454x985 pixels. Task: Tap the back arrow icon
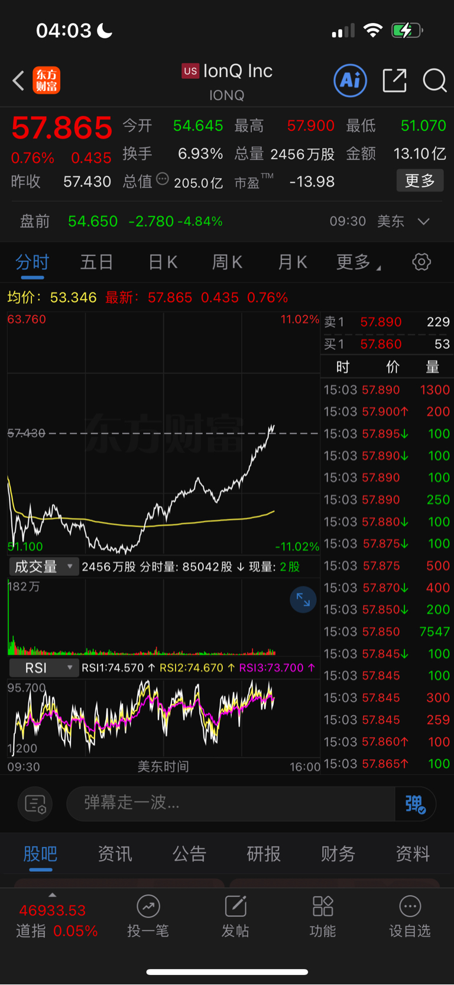click(18, 81)
